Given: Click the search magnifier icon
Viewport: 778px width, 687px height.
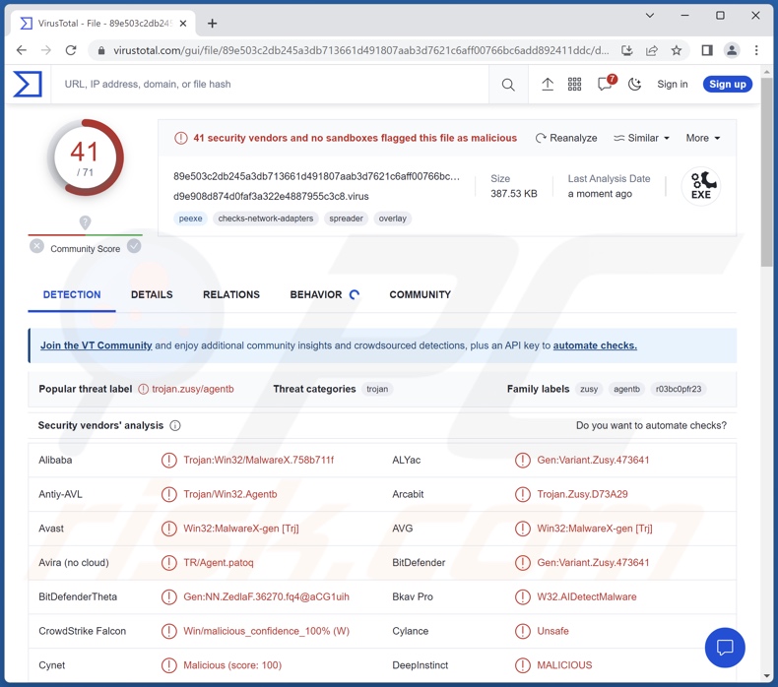Looking at the screenshot, I should point(508,85).
